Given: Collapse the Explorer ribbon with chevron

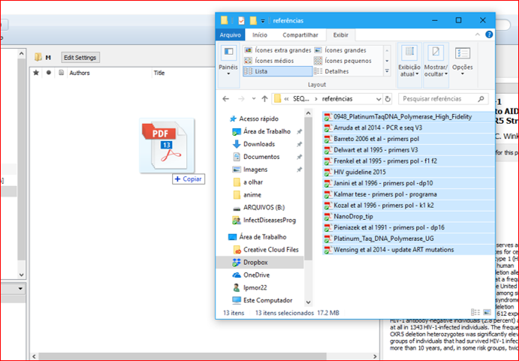Looking at the screenshot, I should click(477, 35).
